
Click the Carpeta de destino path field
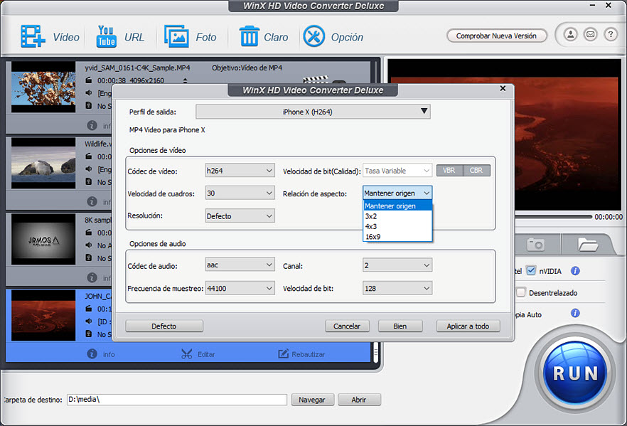pos(176,400)
